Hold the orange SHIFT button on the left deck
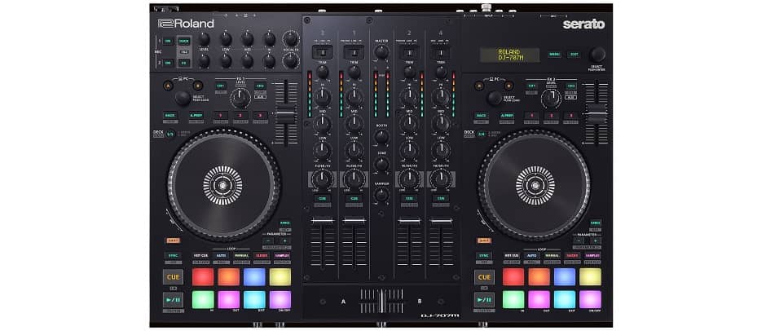The width and height of the screenshot is (766, 331). [173, 240]
